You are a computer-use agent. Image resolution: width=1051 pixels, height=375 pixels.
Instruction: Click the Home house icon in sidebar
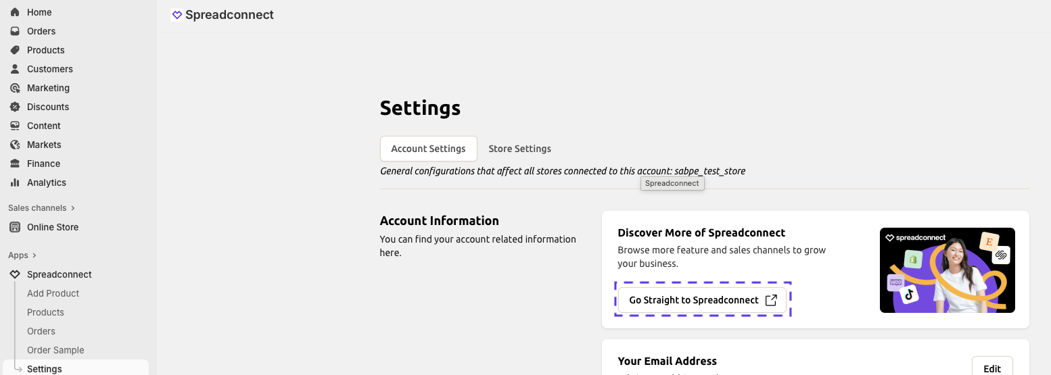[x=15, y=12]
